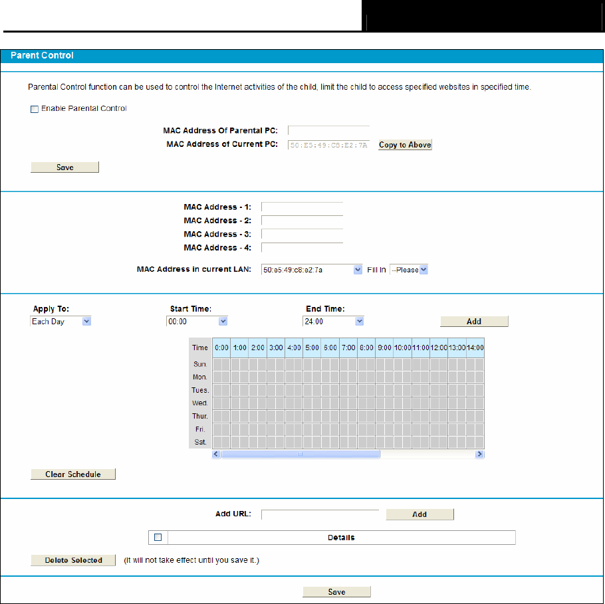Focus the MAC Address - 1 field
This screenshot has width=605, height=604.
point(302,207)
